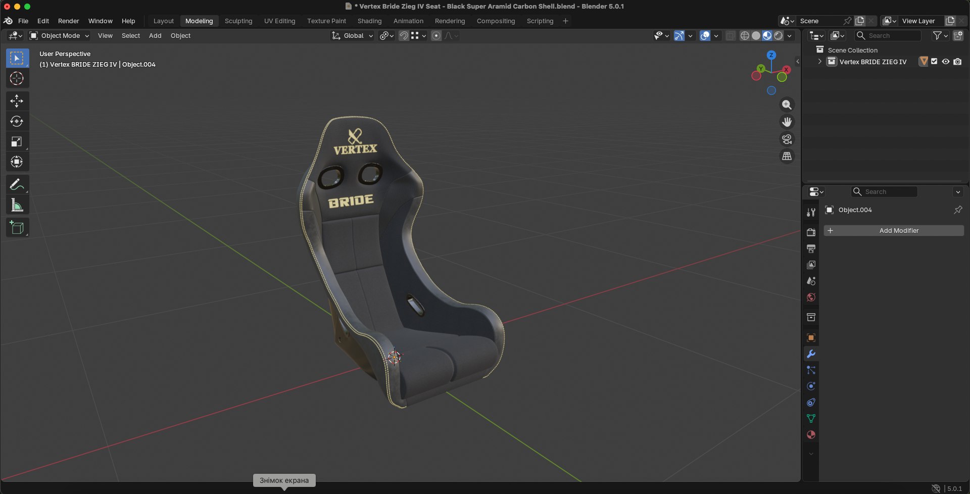This screenshot has width=970, height=494.
Task: Switch to the Sculpting workspace tab
Action: click(x=238, y=21)
